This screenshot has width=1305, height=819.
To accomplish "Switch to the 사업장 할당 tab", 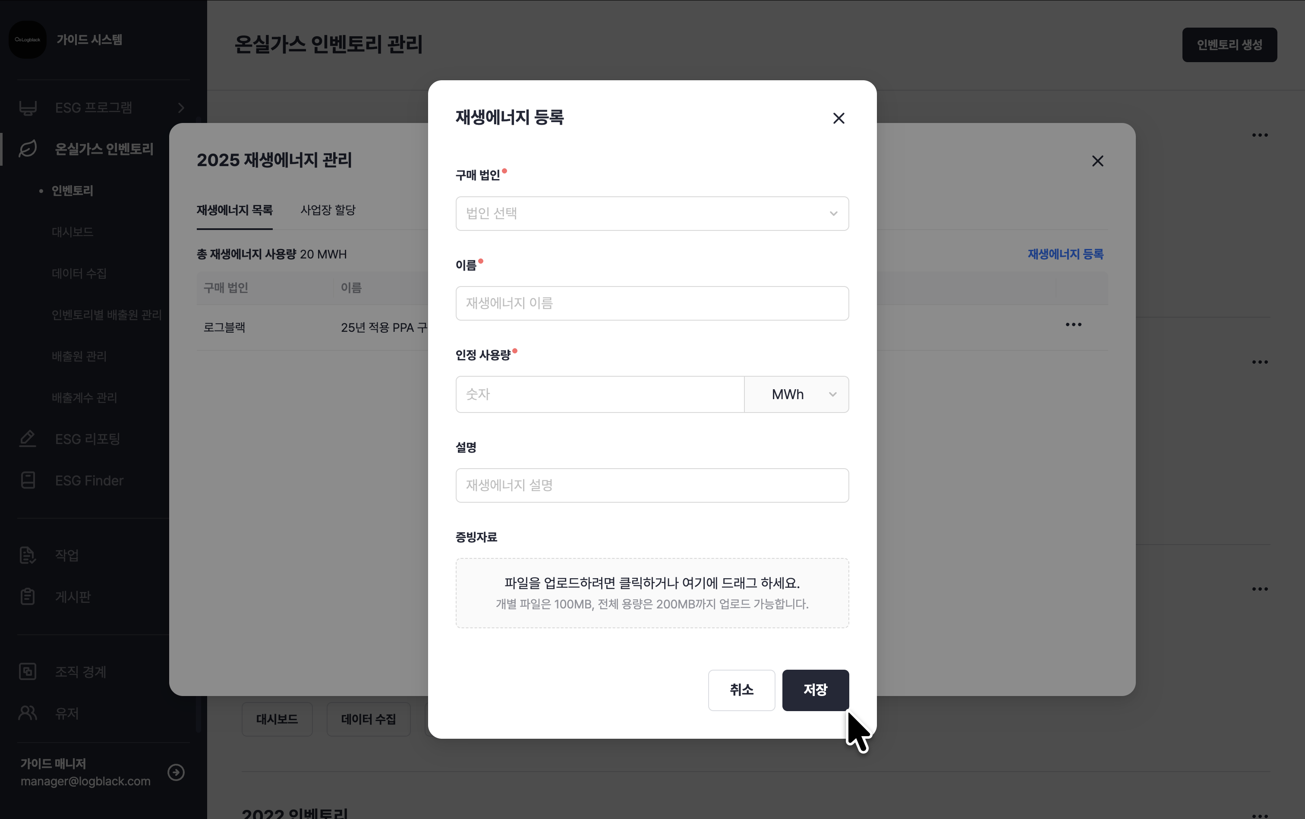I will 328,210.
